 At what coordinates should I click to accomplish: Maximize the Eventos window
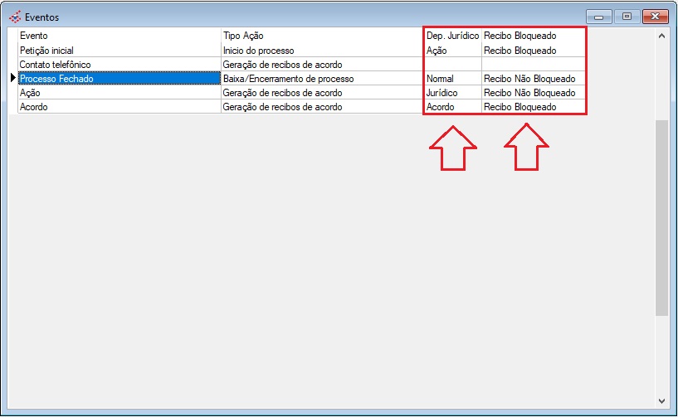627,17
